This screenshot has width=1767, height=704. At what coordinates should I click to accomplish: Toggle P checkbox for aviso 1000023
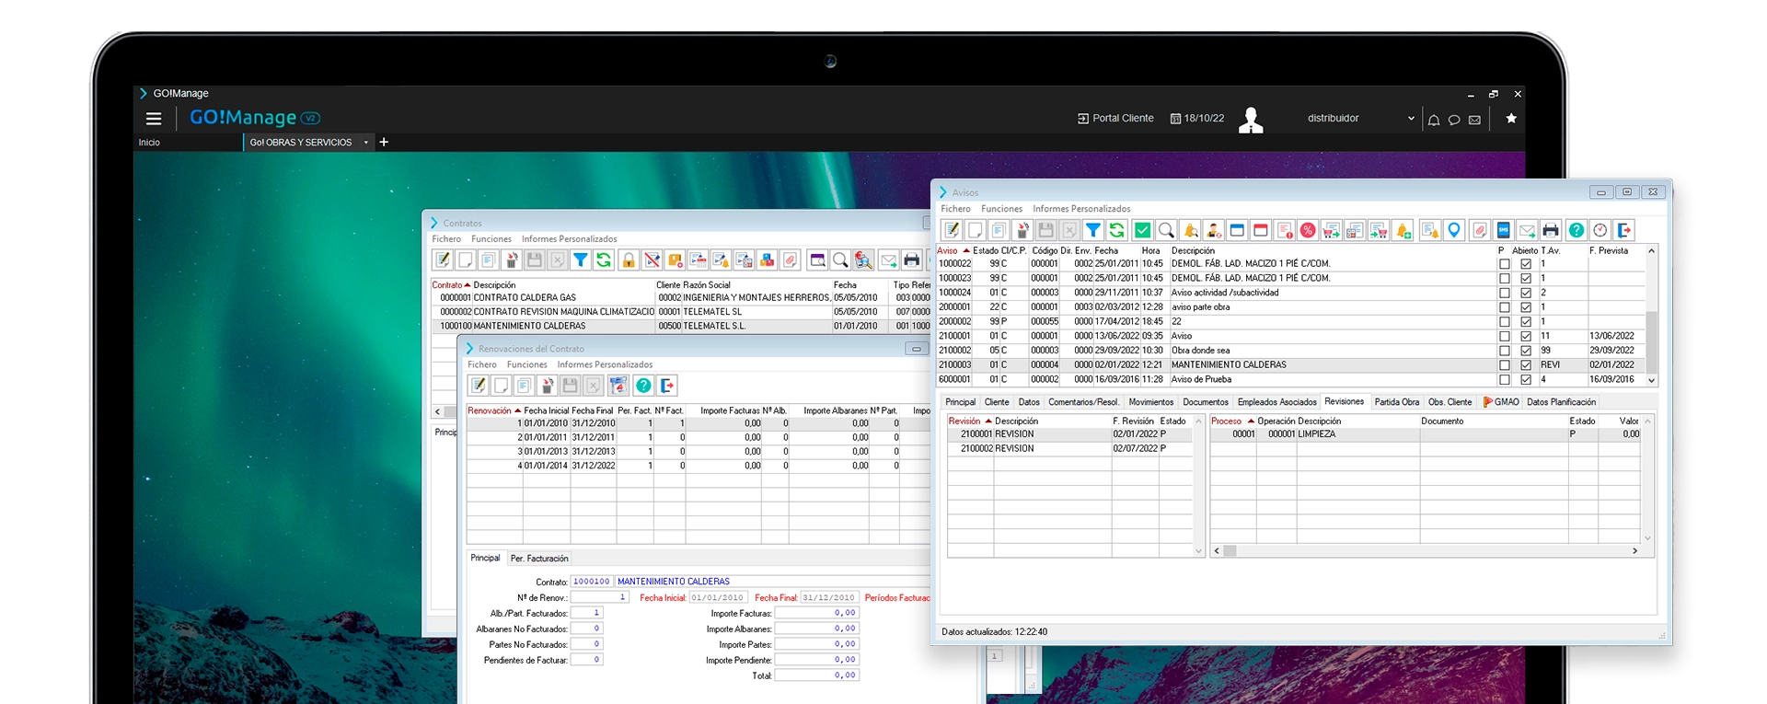click(1505, 278)
